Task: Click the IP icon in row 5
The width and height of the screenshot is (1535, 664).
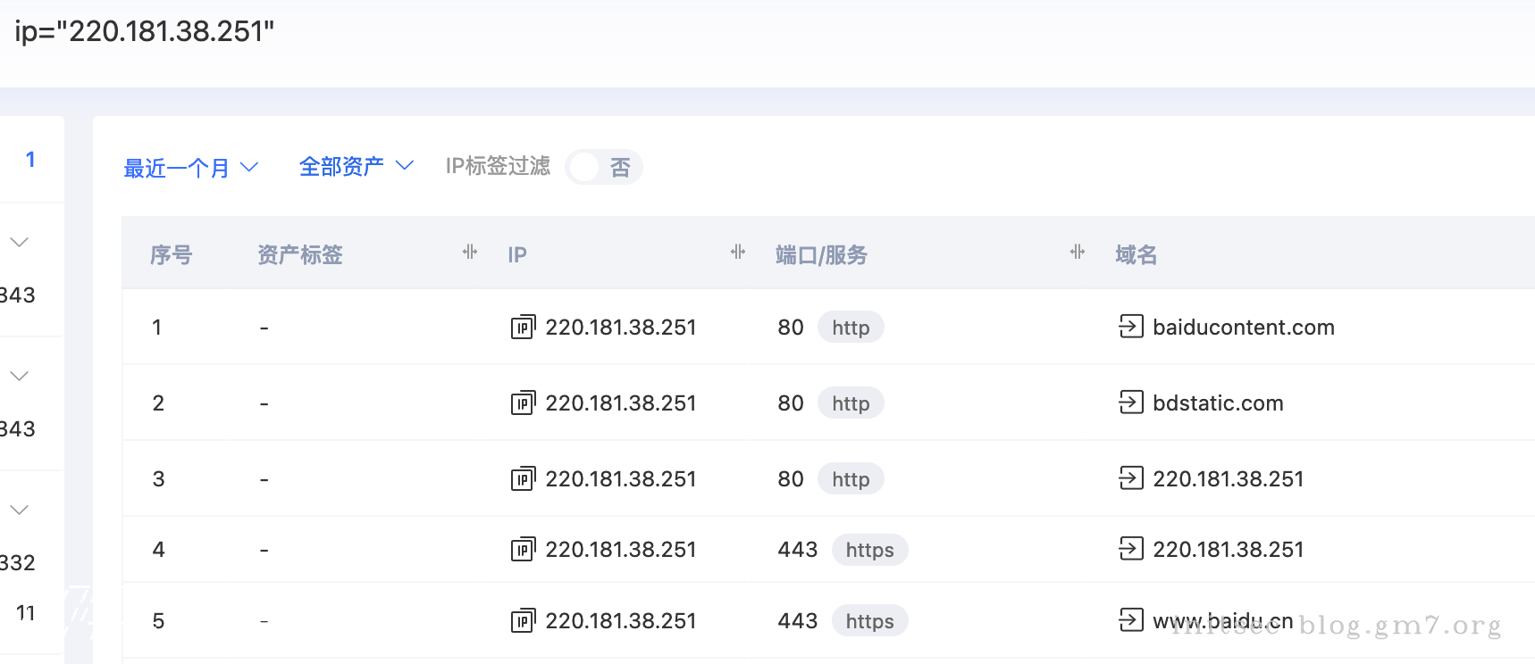Action: 523,621
